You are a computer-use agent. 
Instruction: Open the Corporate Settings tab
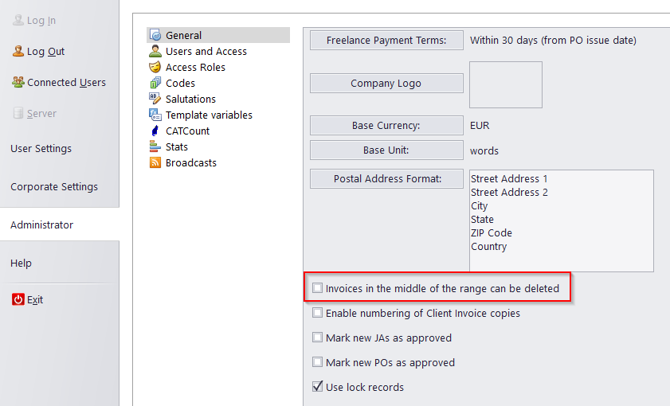coord(54,186)
